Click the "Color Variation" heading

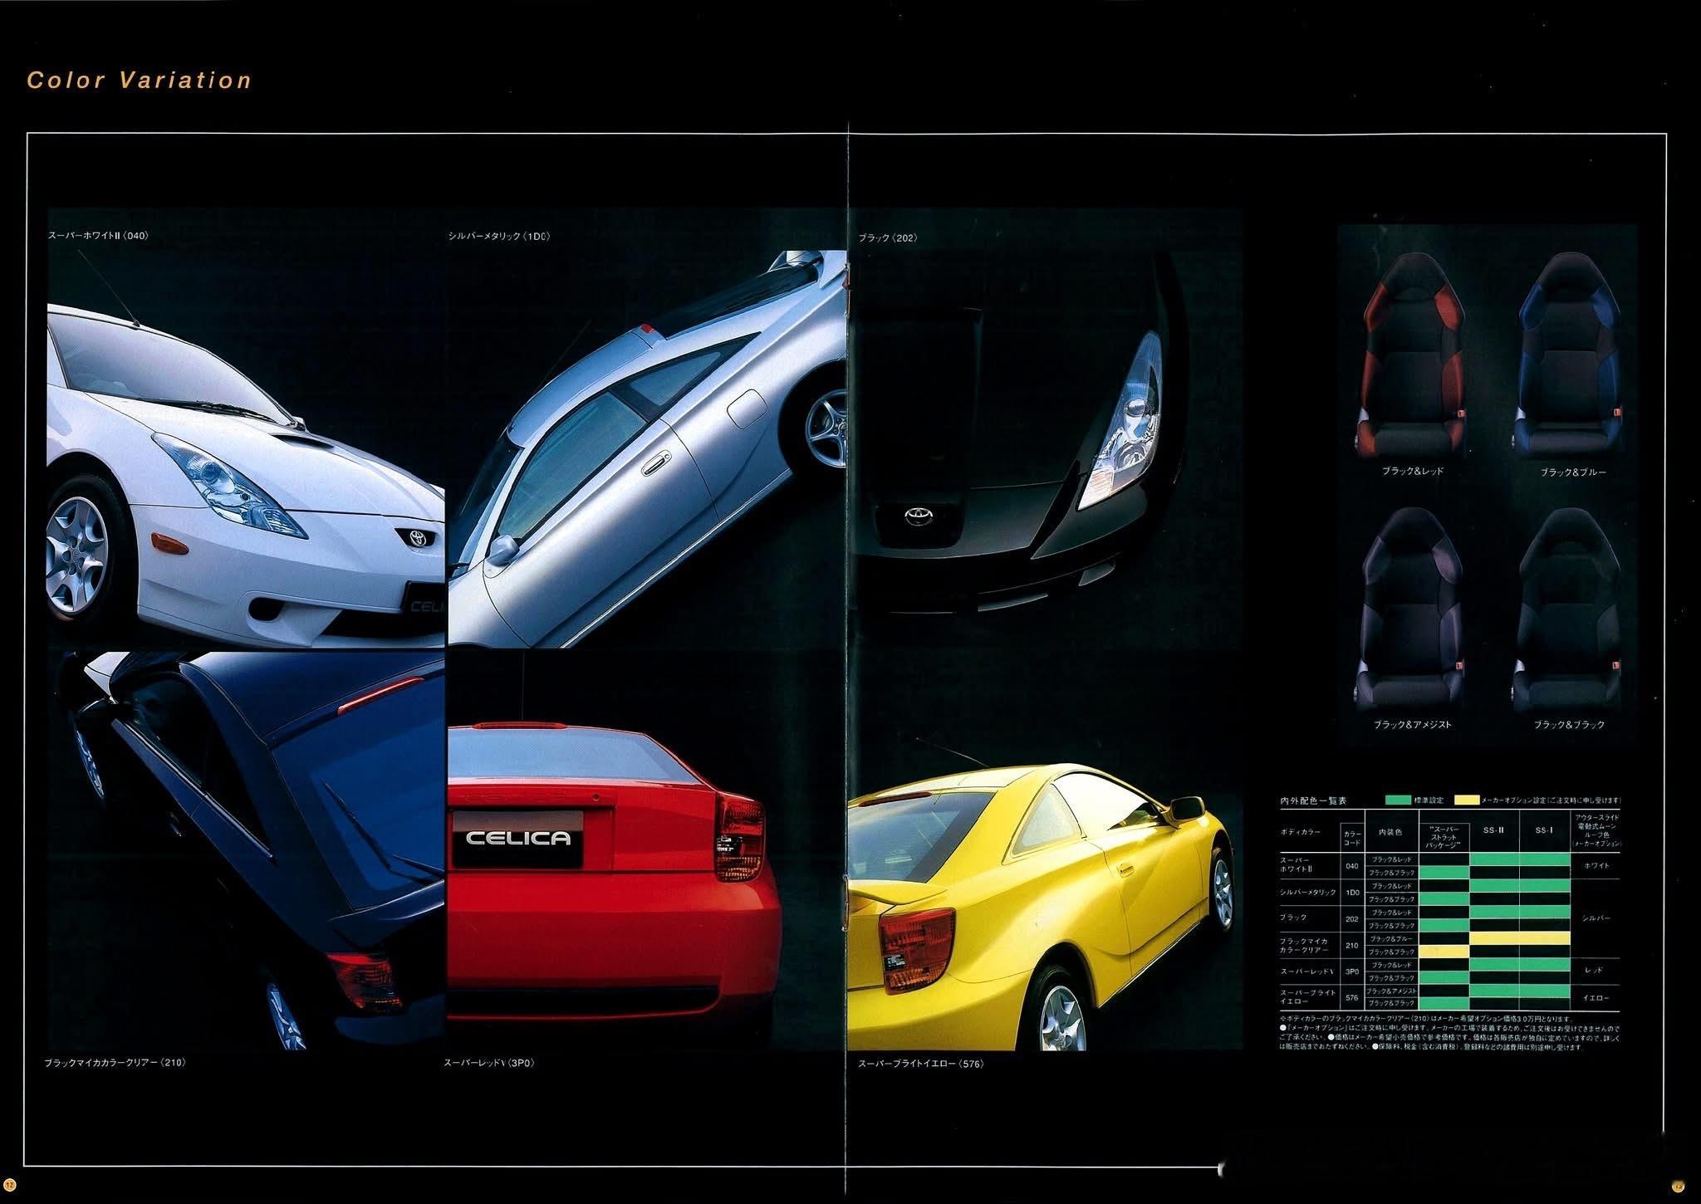(x=140, y=81)
